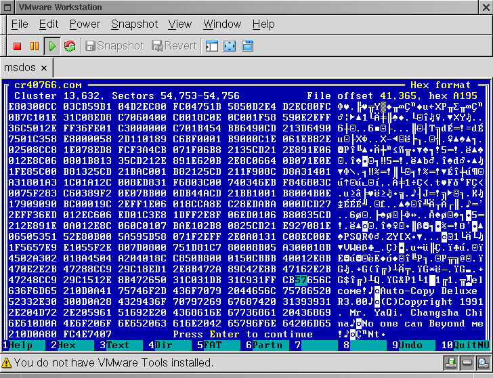493x378 pixels.
Task: Click hex value 31393931 in the grid
Action: (307, 302)
